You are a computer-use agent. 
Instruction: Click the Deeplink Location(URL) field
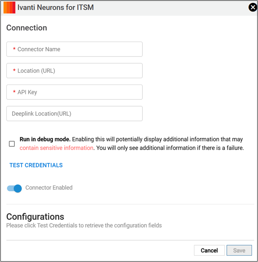(x=74, y=113)
